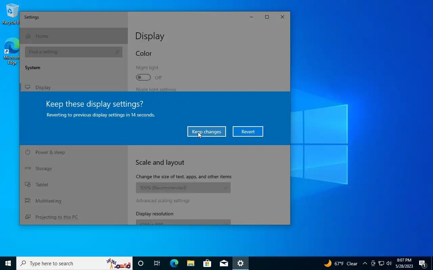Viewport: 433px width, 270px height.
Task: Open Advanced scaling settings link
Action: click(163, 200)
